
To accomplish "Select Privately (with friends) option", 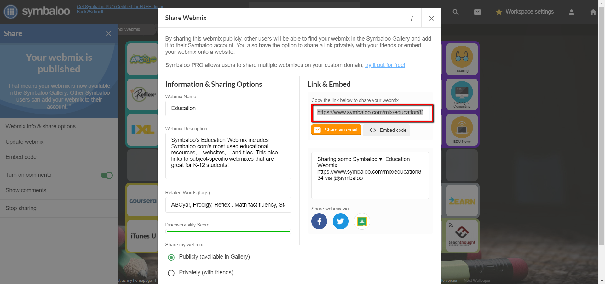I will click(171, 273).
